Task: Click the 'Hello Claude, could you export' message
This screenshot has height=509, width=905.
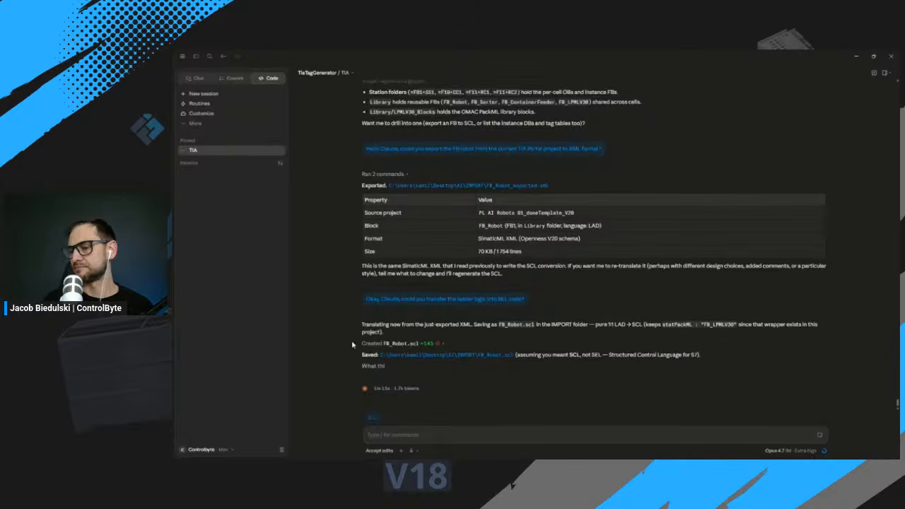Action: tap(484, 148)
